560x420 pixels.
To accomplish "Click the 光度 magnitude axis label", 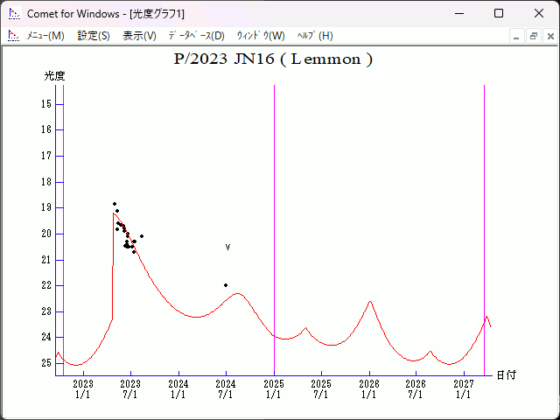I will click(x=55, y=76).
